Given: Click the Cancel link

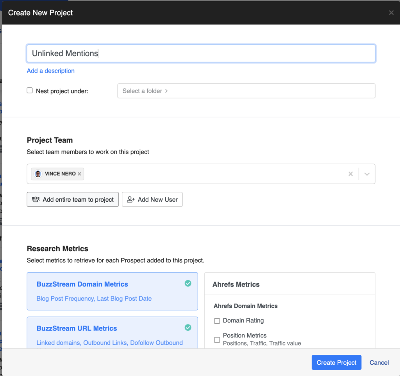Looking at the screenshot, I should coord(379,362).
